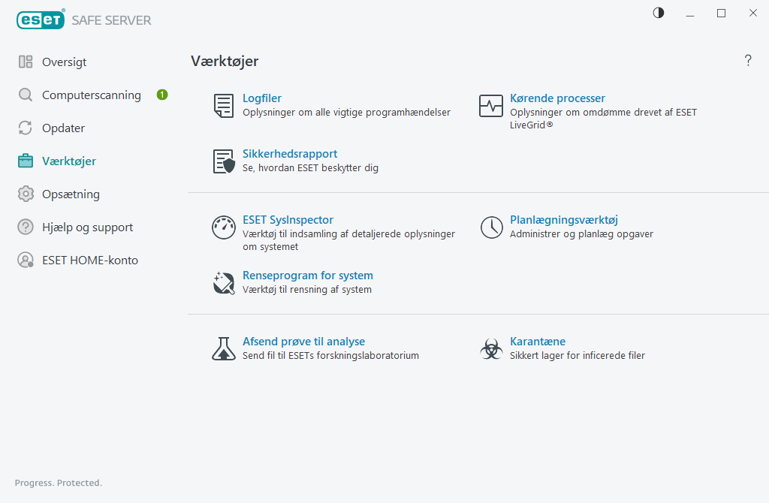Open help via the question mark
Screen dimensions: 769x503
click(748, 61)
